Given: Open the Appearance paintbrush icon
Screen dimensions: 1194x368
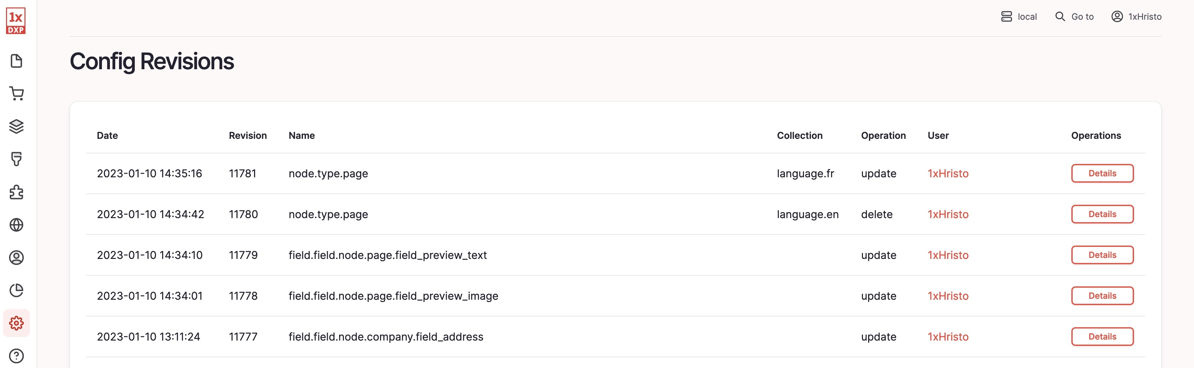Looking at the screenshot, I should [16, 159].
